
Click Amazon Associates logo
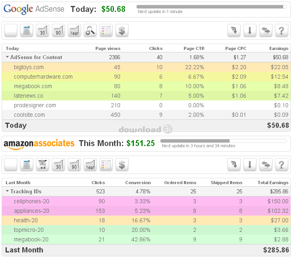click(x=39, y=144)
